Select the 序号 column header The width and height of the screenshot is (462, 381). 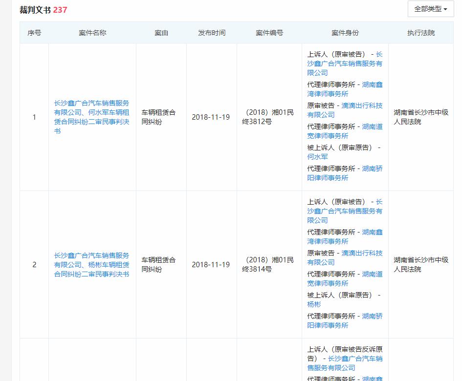tap(34, 33)
